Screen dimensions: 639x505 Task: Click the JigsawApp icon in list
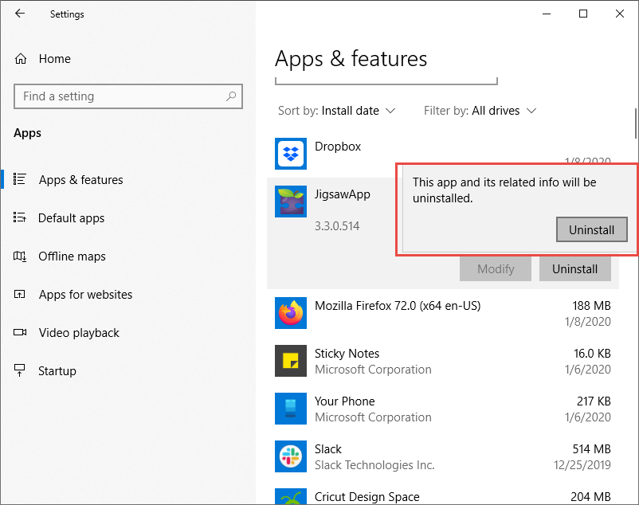[x=291, y=202]
